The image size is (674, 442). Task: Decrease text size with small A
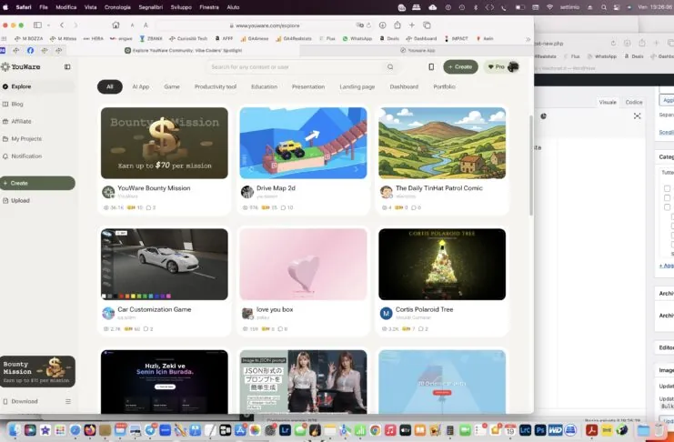coord(133,25)
